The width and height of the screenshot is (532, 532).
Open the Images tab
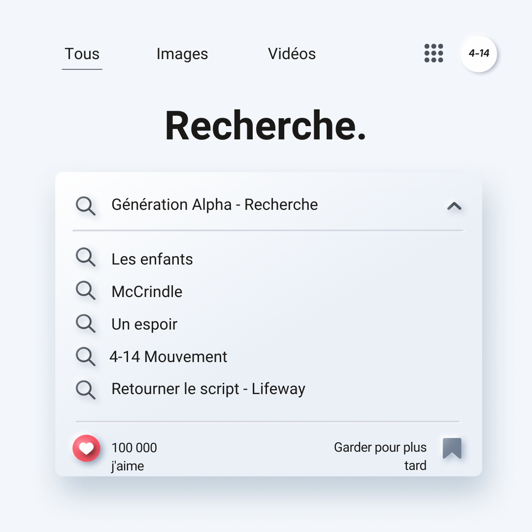point(182,54)
